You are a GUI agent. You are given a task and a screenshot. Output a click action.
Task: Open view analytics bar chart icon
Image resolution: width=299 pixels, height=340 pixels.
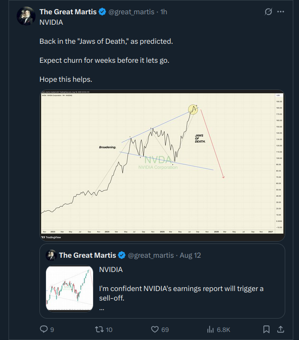pos(210,329)
